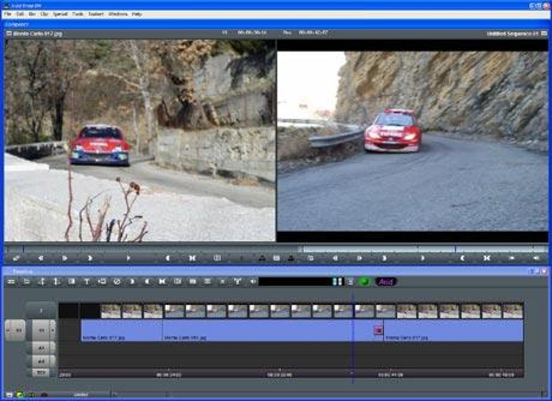Toggle the V1 record track selector
This screenshot has width=552, height=401.
[42, 331]
